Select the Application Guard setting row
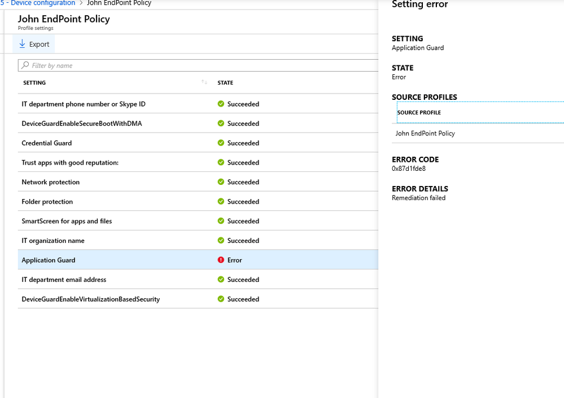Viewport: 564px width, 398px height. click(49, 260)
